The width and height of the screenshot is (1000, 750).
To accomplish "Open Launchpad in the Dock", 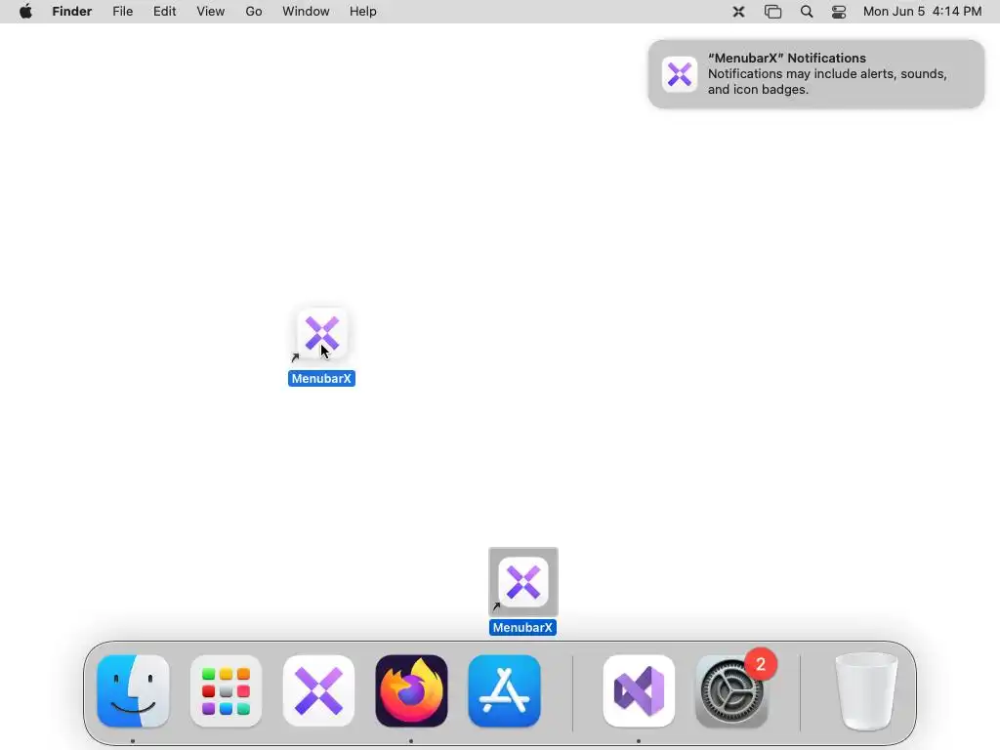I will point(226,690).
